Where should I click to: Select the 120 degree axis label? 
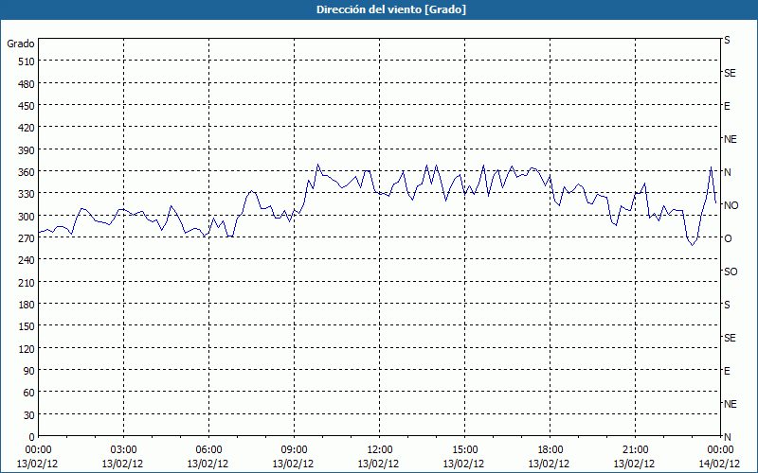(27, 349)
